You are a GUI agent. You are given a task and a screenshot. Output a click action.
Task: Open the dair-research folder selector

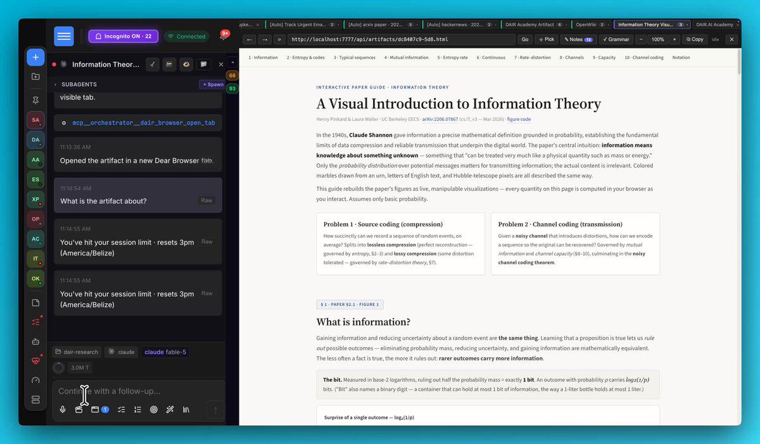(x=76, y=352)
